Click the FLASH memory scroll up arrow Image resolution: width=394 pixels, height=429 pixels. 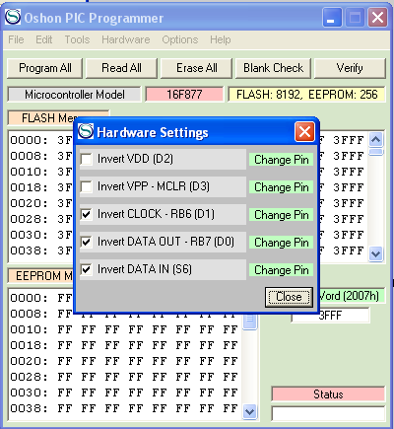pos(375,140)
